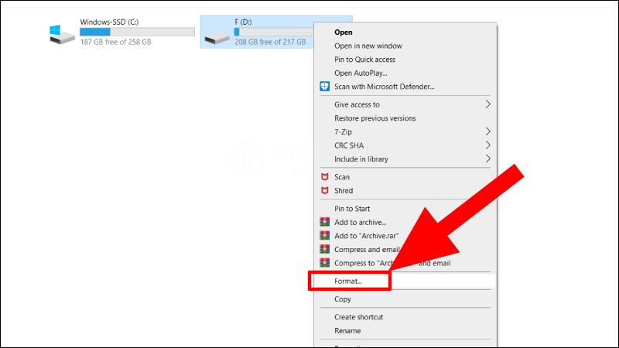Image resolution: width=619 pixels, height=348 pixels.
Task: Click the F (D:) drive icon
Action: pyautogui.click(x=220, y=33)
